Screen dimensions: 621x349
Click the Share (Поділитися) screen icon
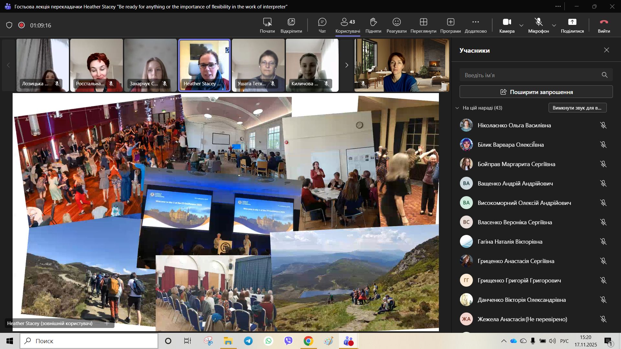point(572,22)
